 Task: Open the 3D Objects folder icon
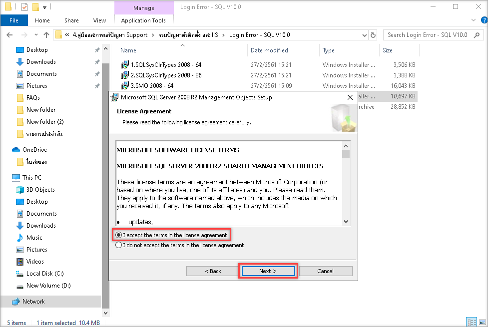[x=20, y=190]
